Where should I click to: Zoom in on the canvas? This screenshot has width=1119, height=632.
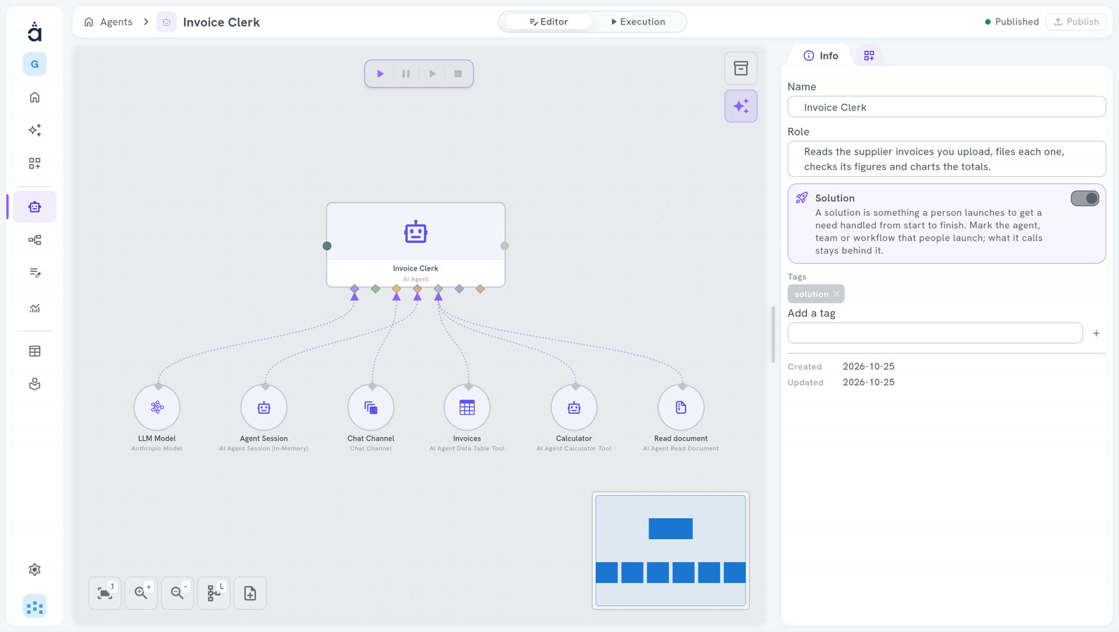141,593
